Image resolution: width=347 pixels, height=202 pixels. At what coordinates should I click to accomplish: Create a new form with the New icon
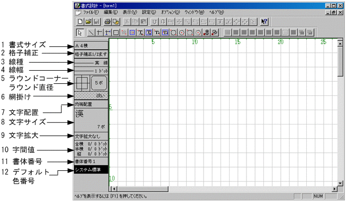(x=80, y=22)
